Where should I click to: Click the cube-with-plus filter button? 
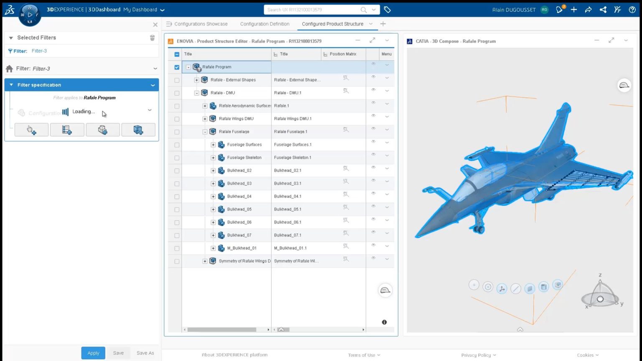tap(103, 130)
